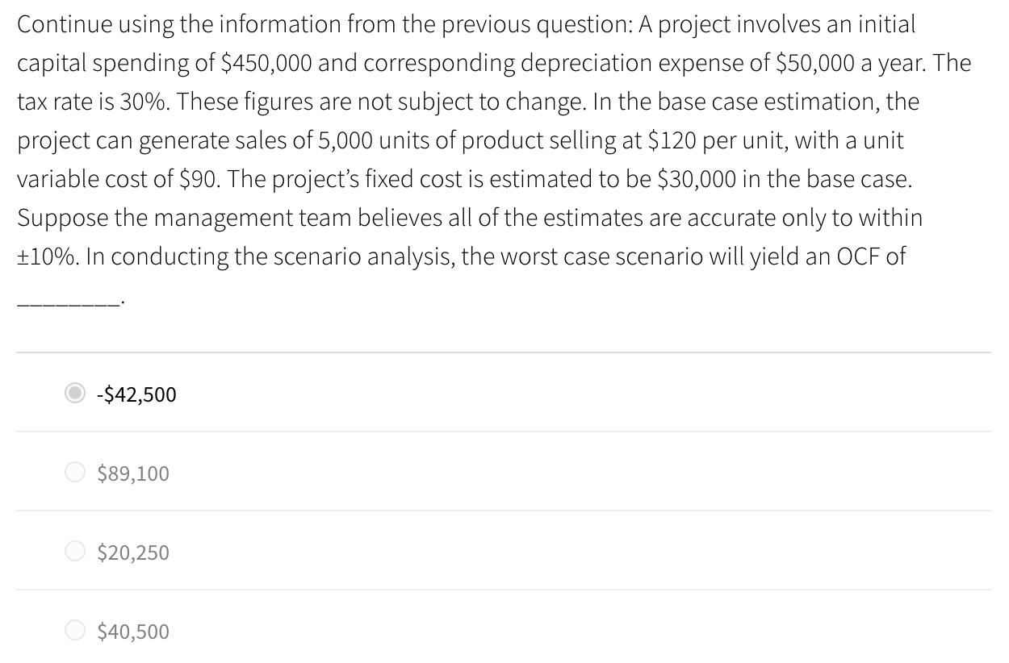Click the row containing the $40,500 option

[484, 630]
